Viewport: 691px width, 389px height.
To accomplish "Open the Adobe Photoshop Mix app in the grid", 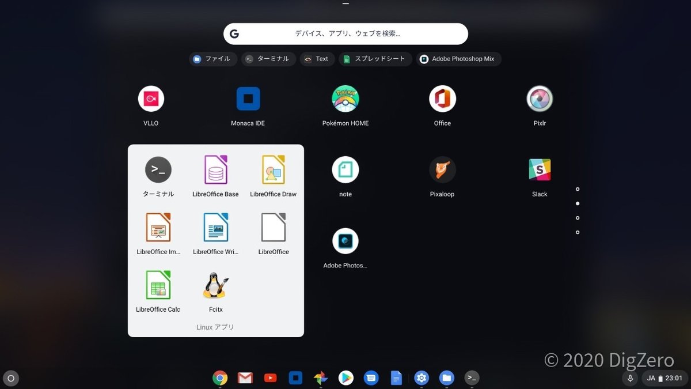I will coord(345,241).
